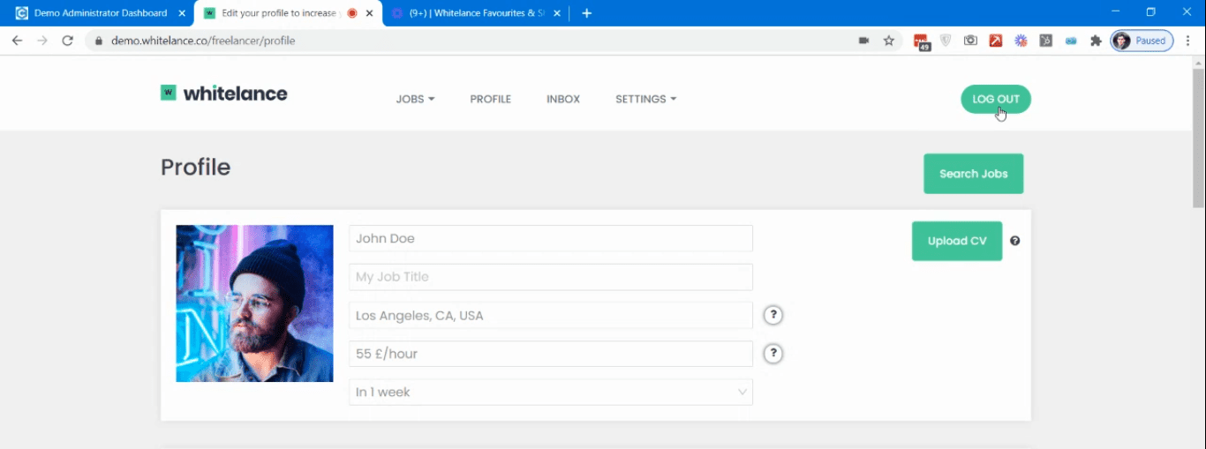
Task: Bookmark this page with the star
Action: click(889, 41)
